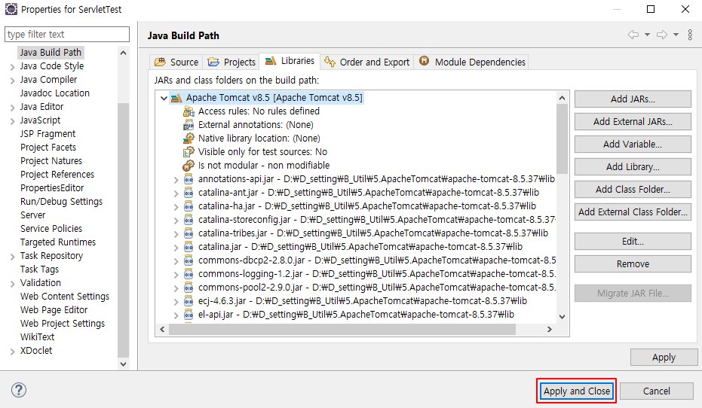Click the Is not modular icon
702x408 pixels.
pos(189,166)
